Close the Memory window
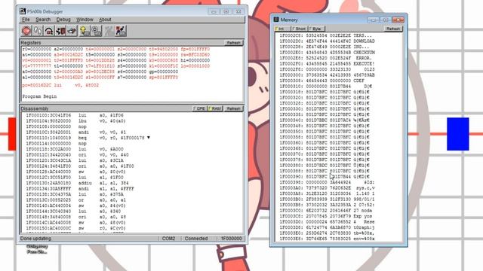 398,20
